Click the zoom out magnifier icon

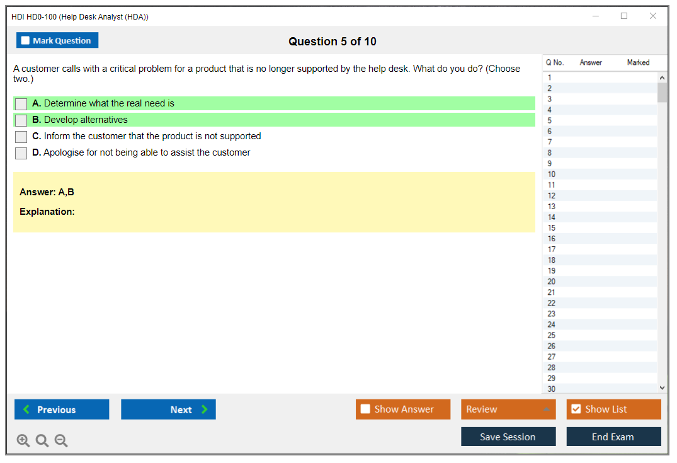click(61, 441)
